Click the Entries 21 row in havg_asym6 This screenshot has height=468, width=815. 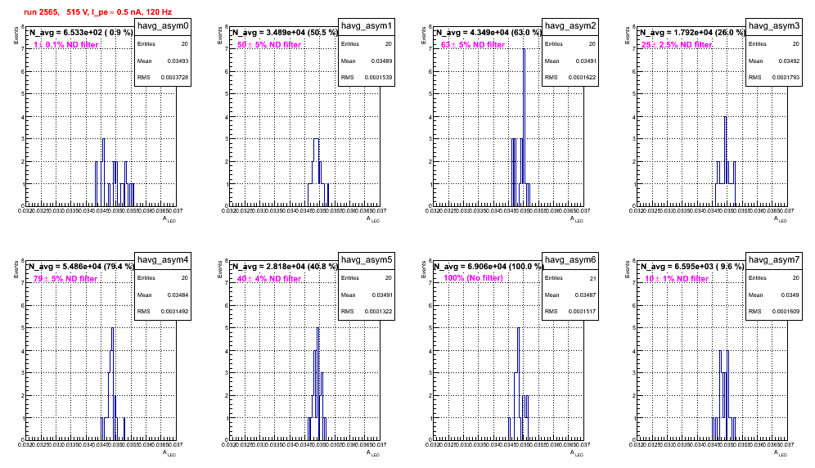click(x=570, y=278)
